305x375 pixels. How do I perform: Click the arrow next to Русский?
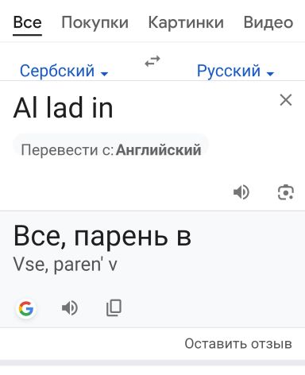[x=270, y=73]
